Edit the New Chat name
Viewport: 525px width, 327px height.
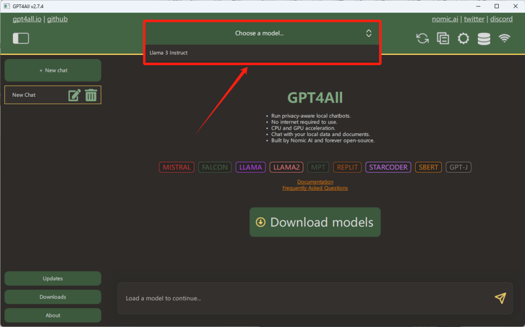[x=74, y=95]
